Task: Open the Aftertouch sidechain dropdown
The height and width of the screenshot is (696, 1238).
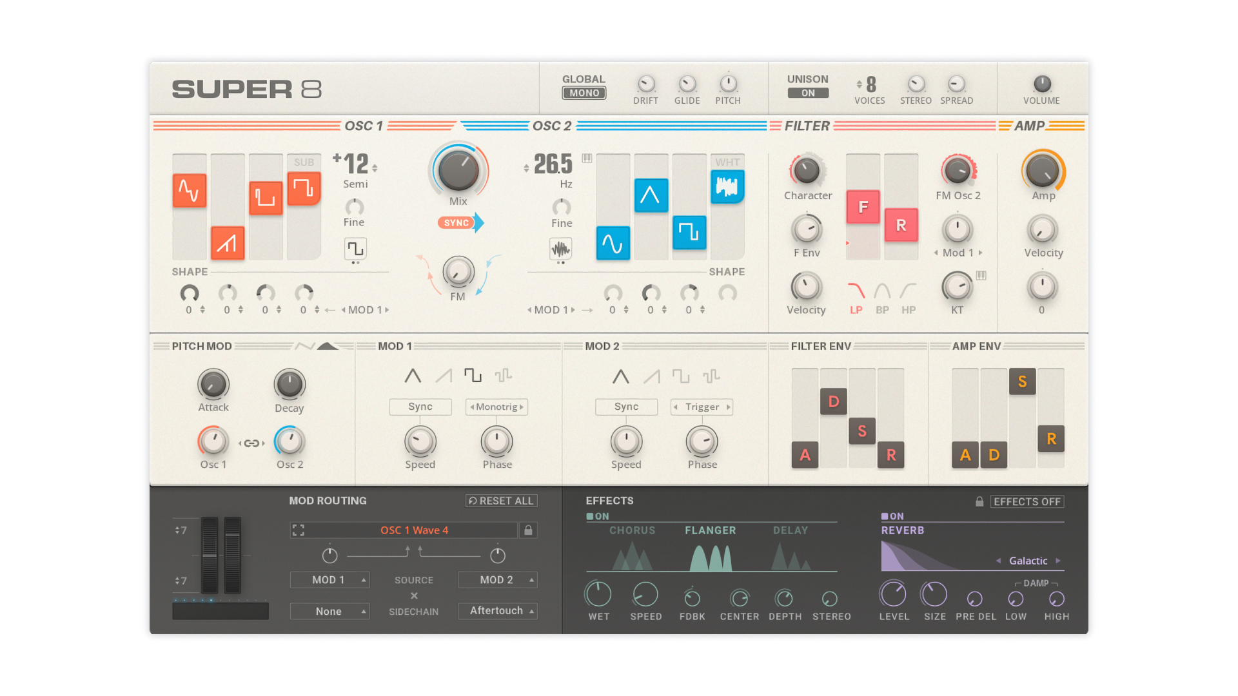Action: [498, 611]
